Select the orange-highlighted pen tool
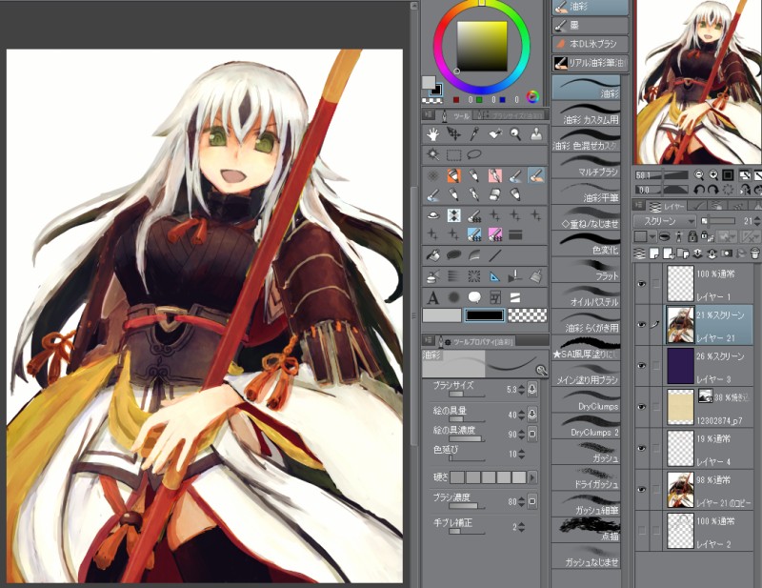762x588 pixels. pyautogui.click(x=454, y=175)
